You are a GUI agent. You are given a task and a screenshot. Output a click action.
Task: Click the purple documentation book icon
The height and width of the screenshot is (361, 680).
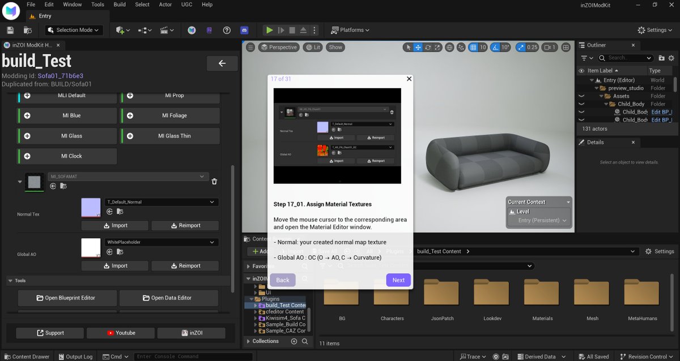click(210, 30)
